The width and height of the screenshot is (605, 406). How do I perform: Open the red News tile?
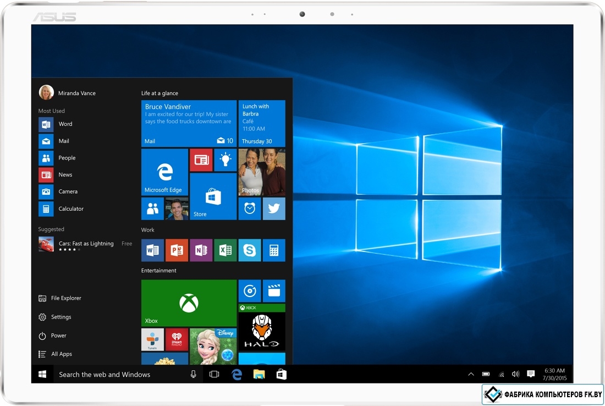pos(201,160)
